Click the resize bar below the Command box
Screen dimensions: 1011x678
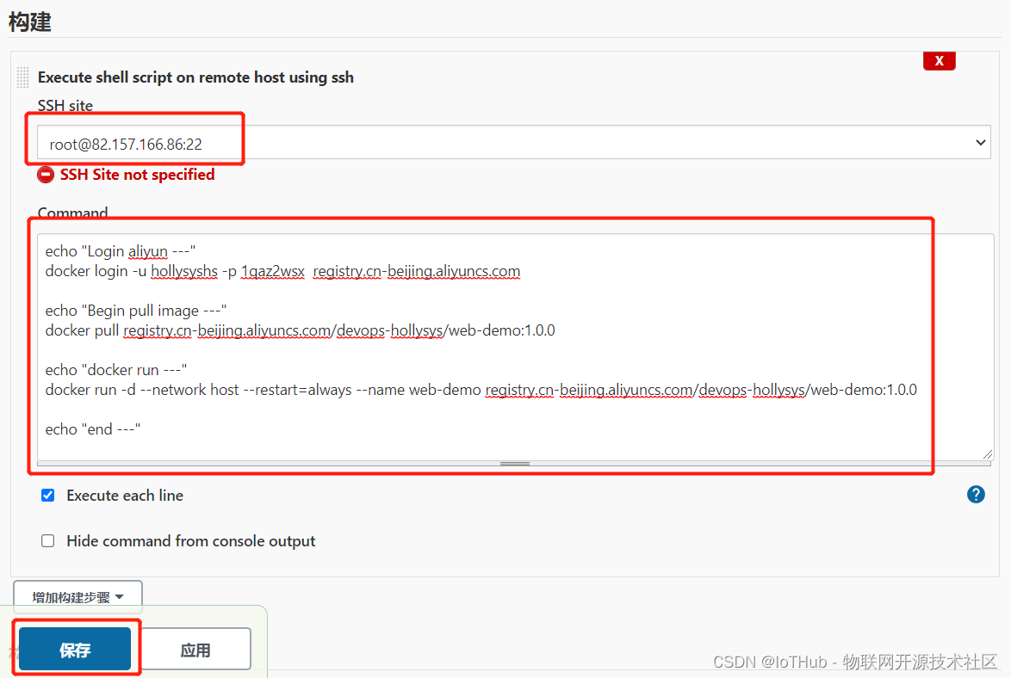tap(514, 464)
